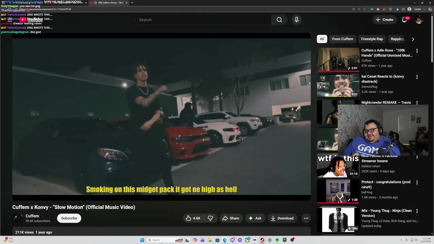434x244 pixels.
Task: Click the browser profile avatar
Action: [x=409, y=9]
